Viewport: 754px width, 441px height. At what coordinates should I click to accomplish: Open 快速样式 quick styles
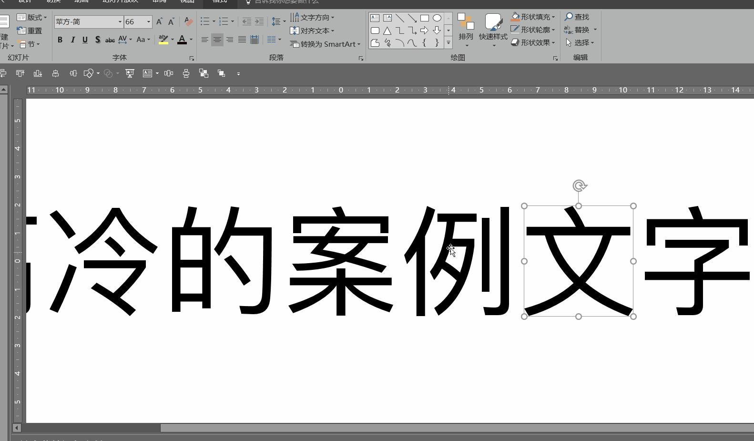tap(493, 30)
